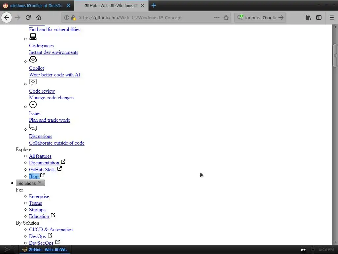Expand the Solutions dropdown button
The width and height of the screenshot is (338, 254).
30,183
